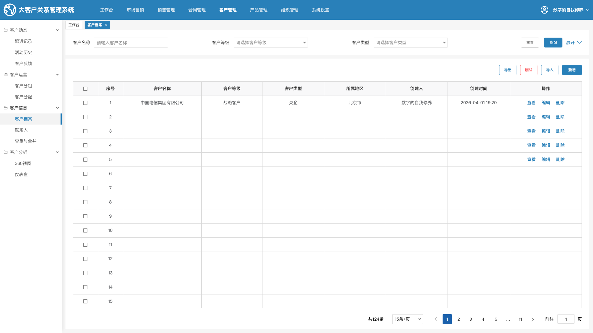Select the checkbox for row 6
This screenshot has height=333, width=593.
[86, 174]
